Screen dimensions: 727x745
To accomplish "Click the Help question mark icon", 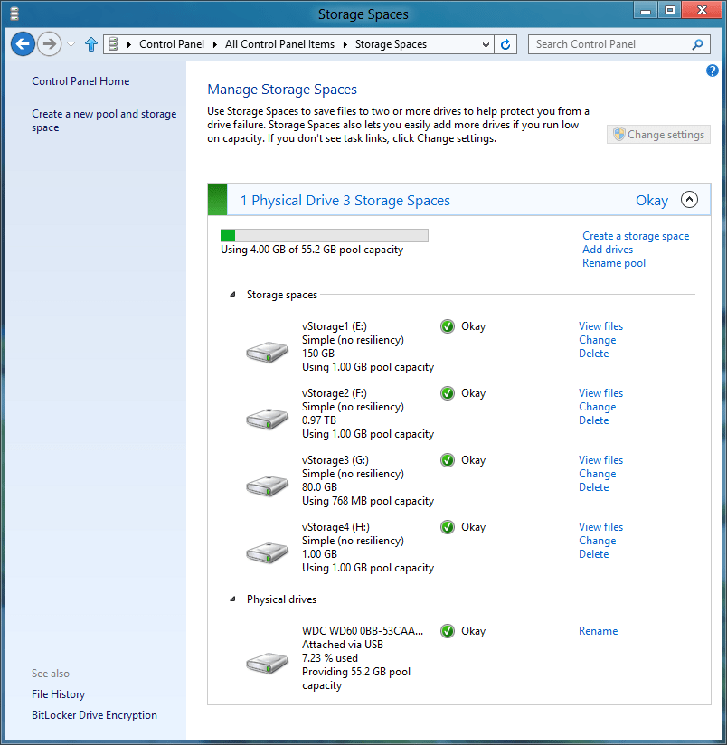I will [712, 71].
